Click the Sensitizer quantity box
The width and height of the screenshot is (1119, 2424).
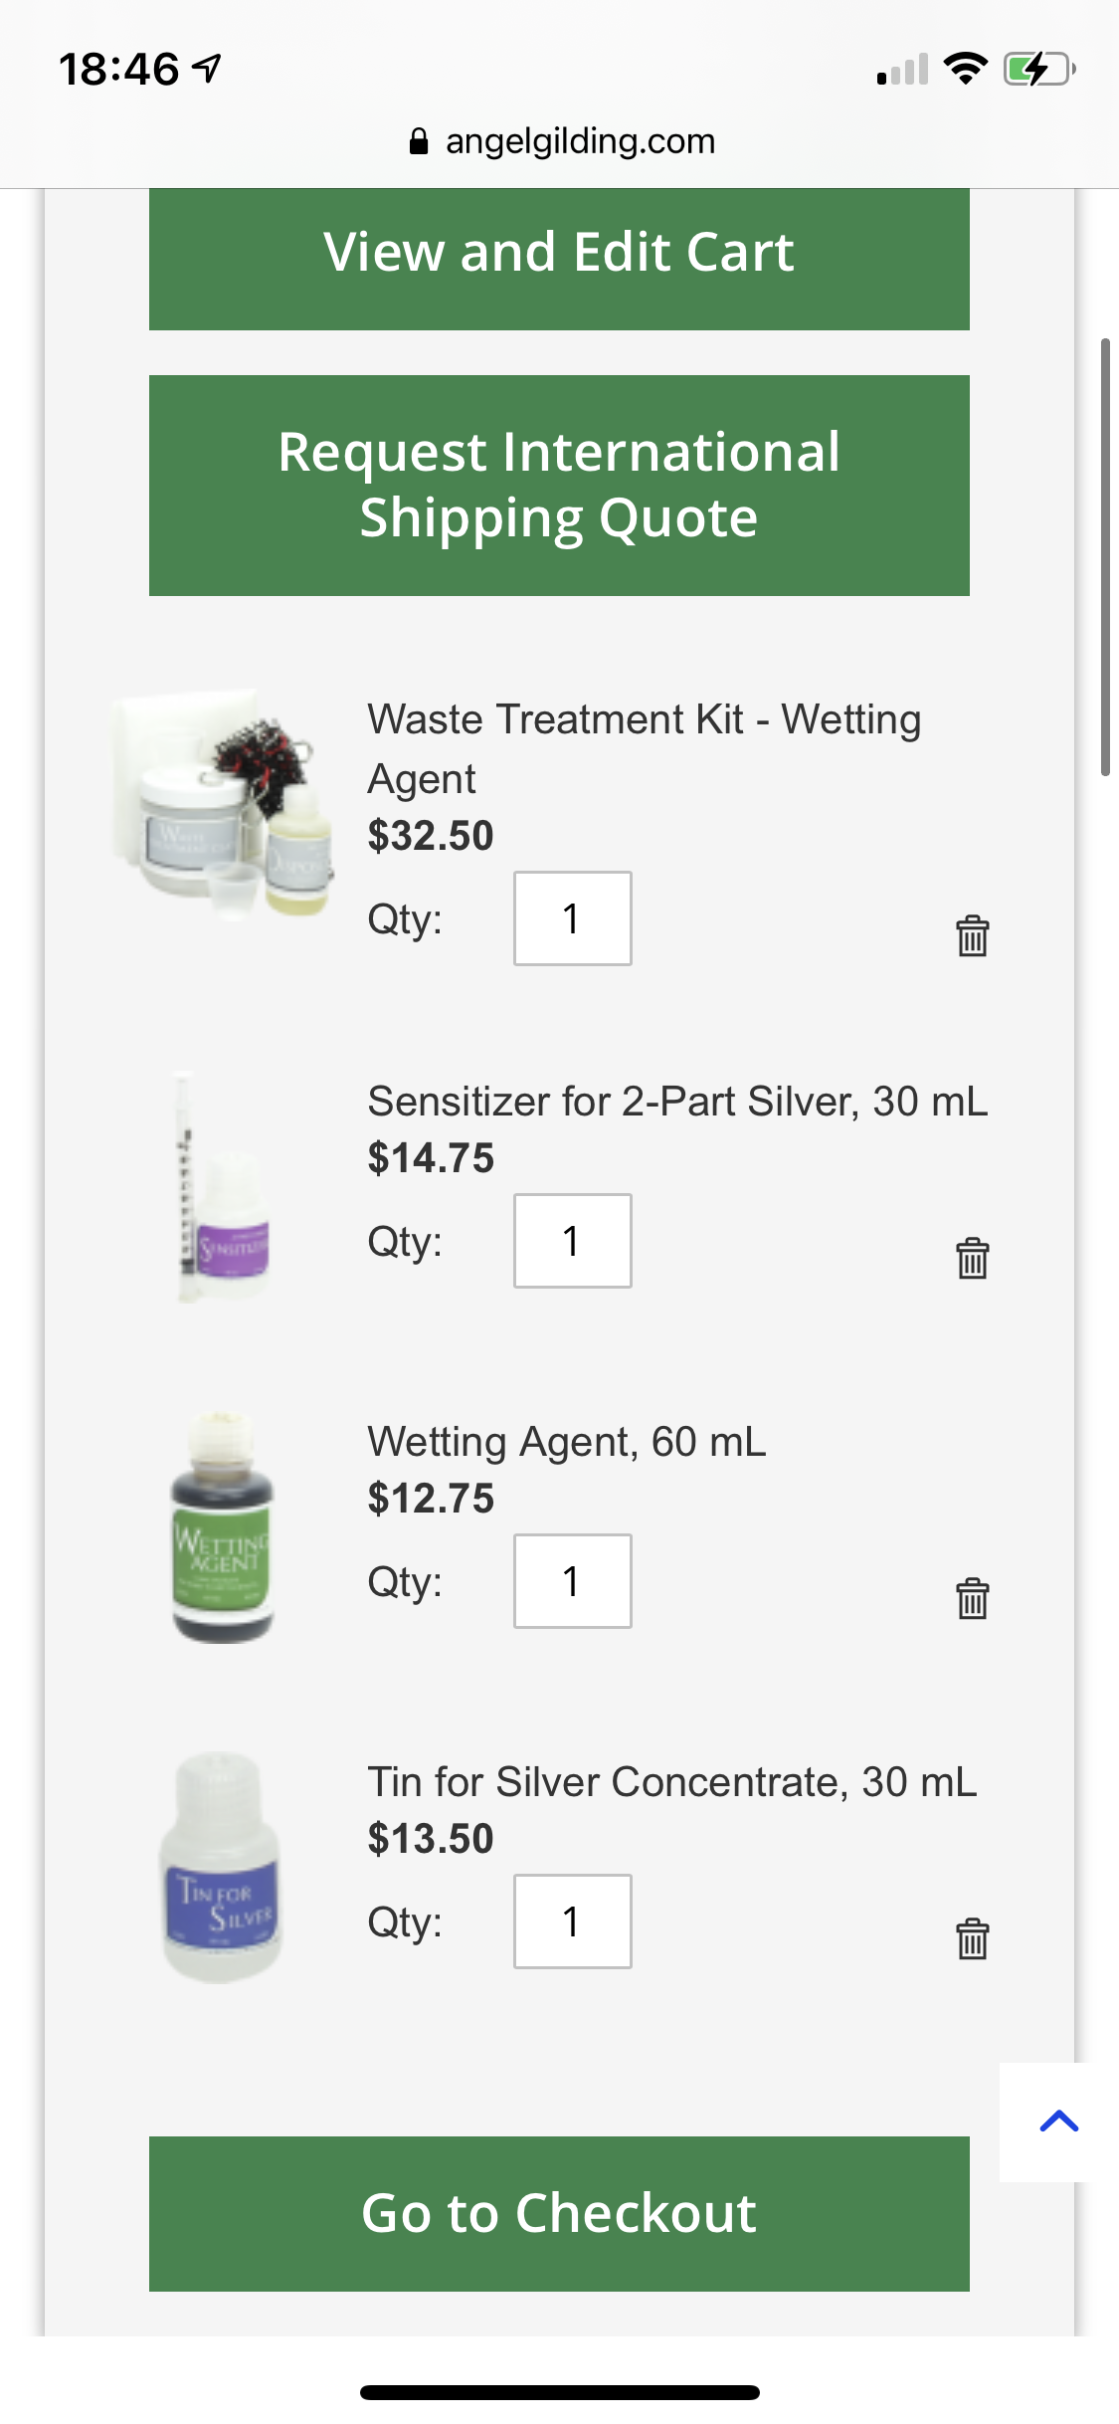pos(572,1240)
